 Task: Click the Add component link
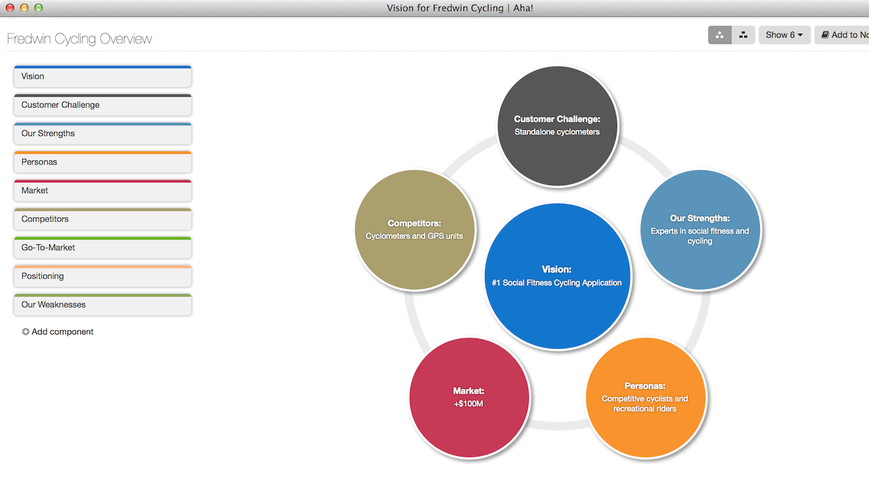[58, 332]
